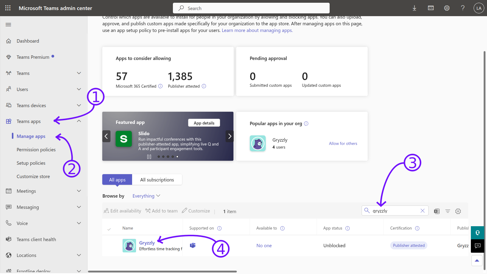
Task: Show info for App status column
Action: [348, 228]
